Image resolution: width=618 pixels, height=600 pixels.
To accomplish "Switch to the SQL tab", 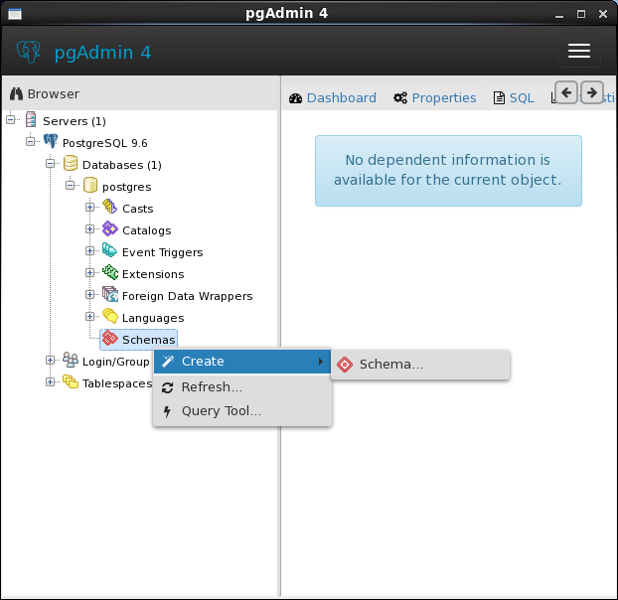I will [x=514, y=98].
